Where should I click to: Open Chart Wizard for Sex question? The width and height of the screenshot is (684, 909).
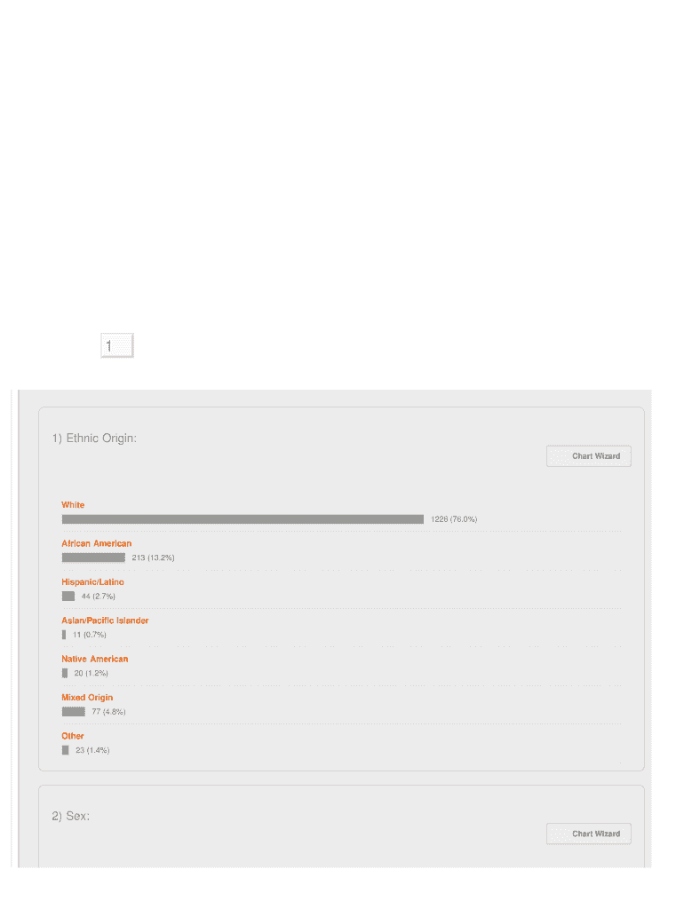pyautogui.click(x=588, y=834)
